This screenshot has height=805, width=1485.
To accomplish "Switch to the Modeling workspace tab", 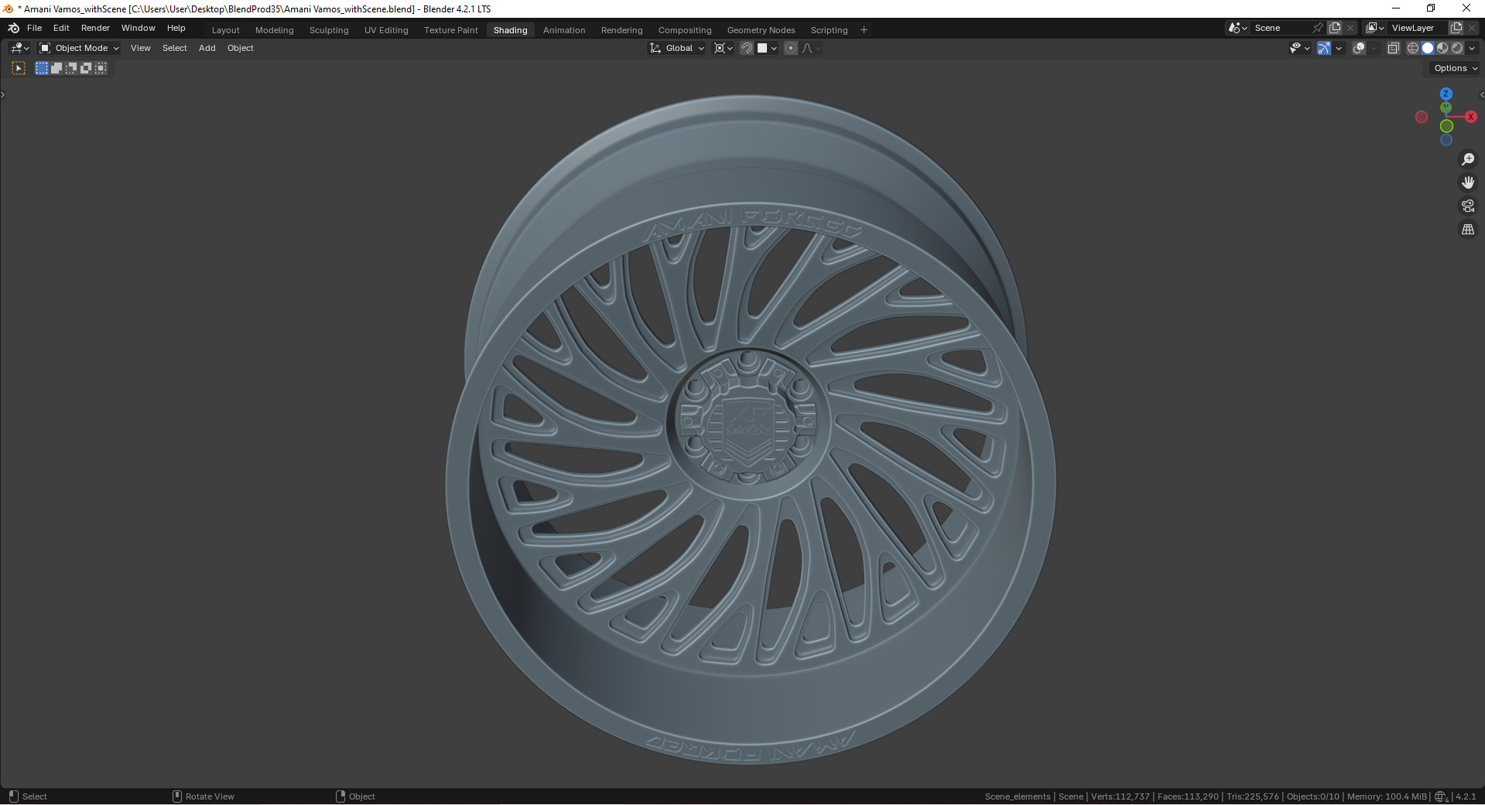I will [275, 30].
